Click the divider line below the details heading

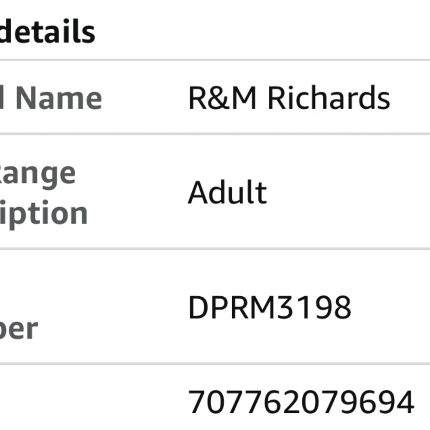(215, 60)
